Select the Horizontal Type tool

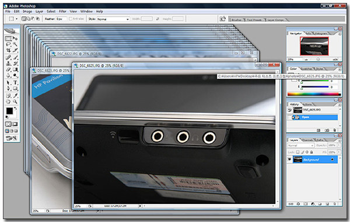click(15, 82)
